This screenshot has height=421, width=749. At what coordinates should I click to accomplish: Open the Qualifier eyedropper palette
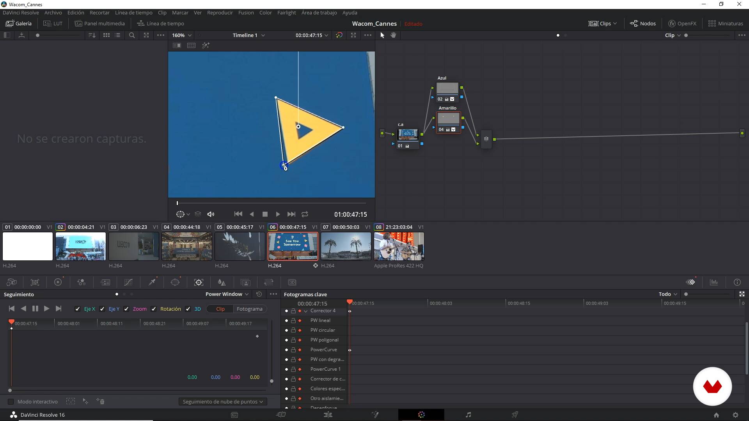(152, 282)
